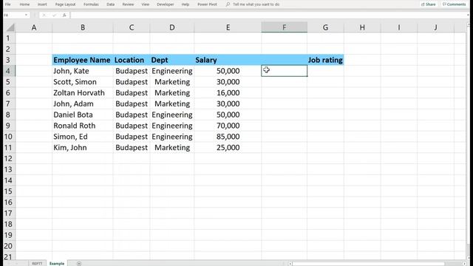Open the Power Pivot tab

click(x=207, y=4)
